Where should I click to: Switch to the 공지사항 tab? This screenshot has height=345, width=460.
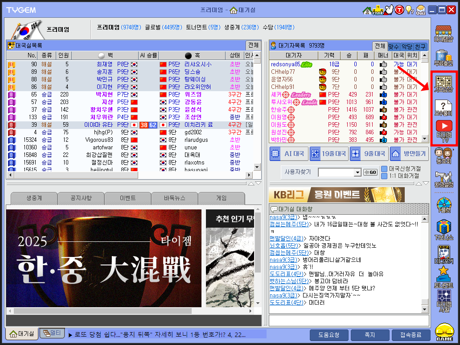[x=81, y=198]
